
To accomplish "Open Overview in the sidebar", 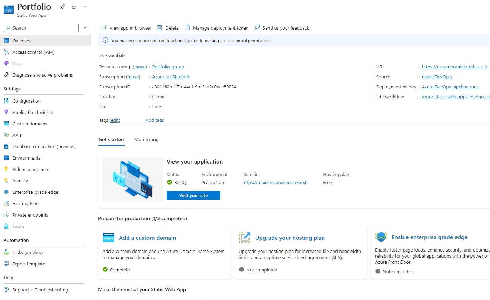I will coord(45,41).
